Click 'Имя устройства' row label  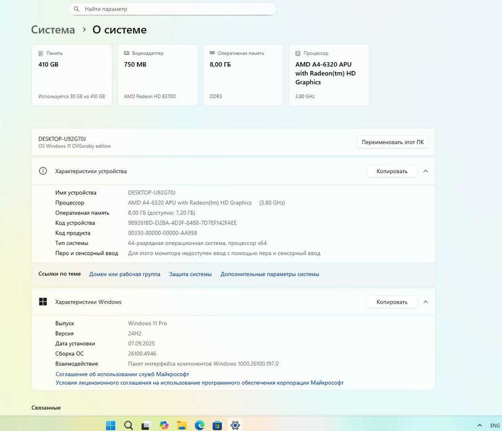click(x=76, y=193)
